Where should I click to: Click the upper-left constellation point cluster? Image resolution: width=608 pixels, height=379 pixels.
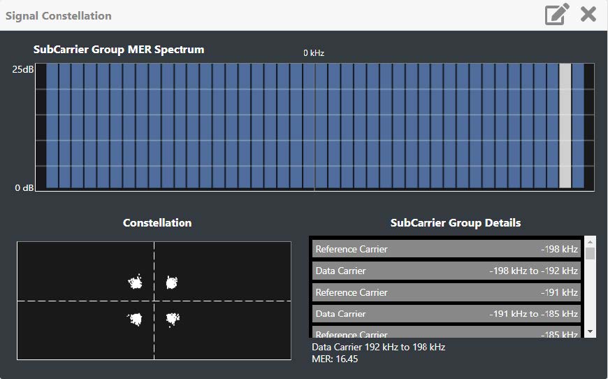[x=136, y=282]
